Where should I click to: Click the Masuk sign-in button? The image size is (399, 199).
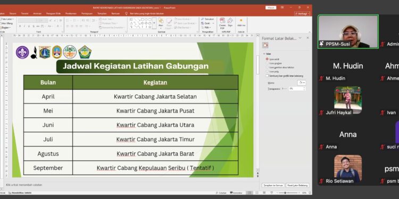point(271,7)
